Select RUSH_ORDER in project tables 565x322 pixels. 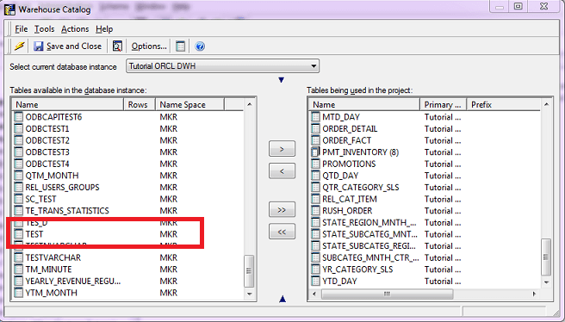347,210
